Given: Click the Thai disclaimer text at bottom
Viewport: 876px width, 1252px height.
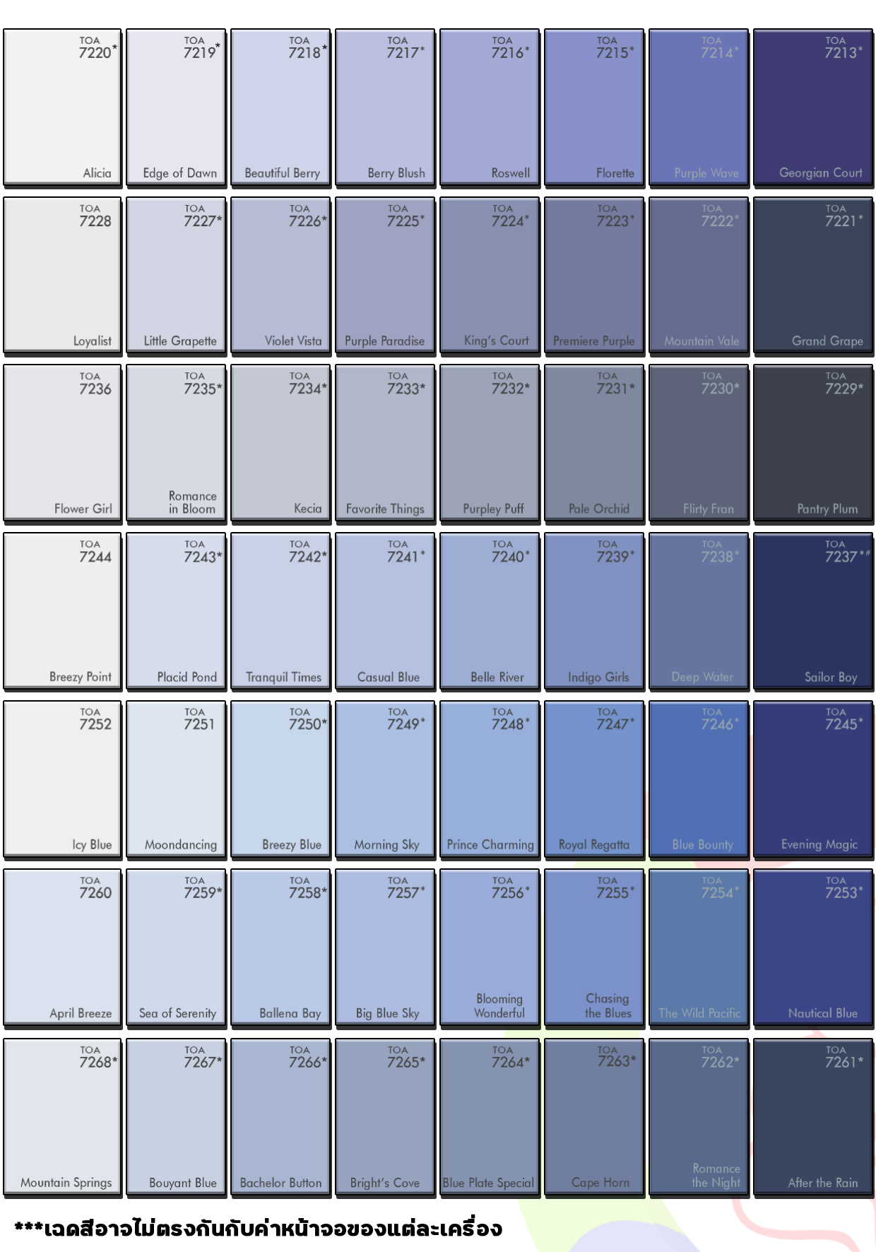Looking at the screenshot, I should point(259,1229).
